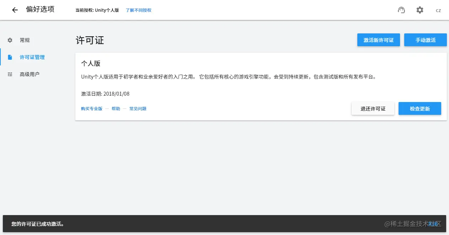
Task: Select the 常规 sidebar tab
Action: click(36, 40)
